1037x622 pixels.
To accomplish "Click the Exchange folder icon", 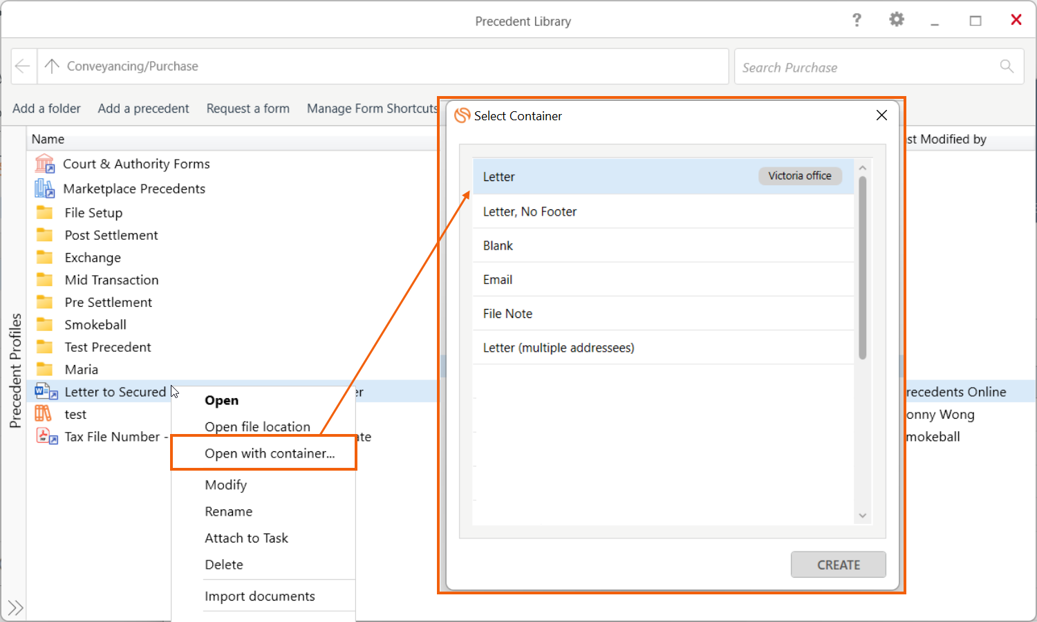I will point(45,257).
